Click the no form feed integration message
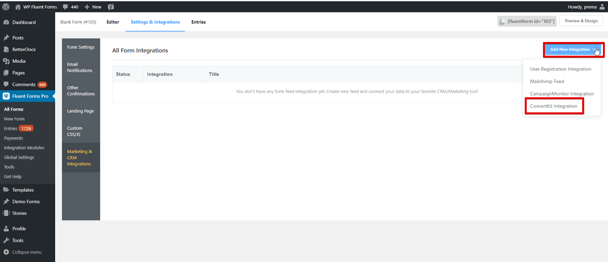This screenshot has width=608, height=262. [356, 91]
